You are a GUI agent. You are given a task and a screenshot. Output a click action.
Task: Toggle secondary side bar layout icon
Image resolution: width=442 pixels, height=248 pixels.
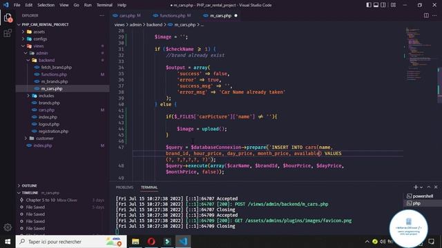[x=383, y=5]
